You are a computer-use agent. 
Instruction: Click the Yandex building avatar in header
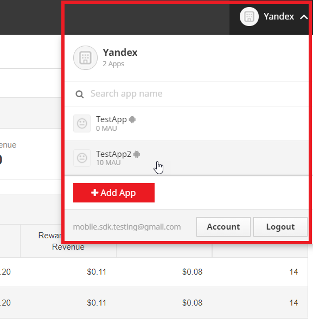click(x=249, y=16)
